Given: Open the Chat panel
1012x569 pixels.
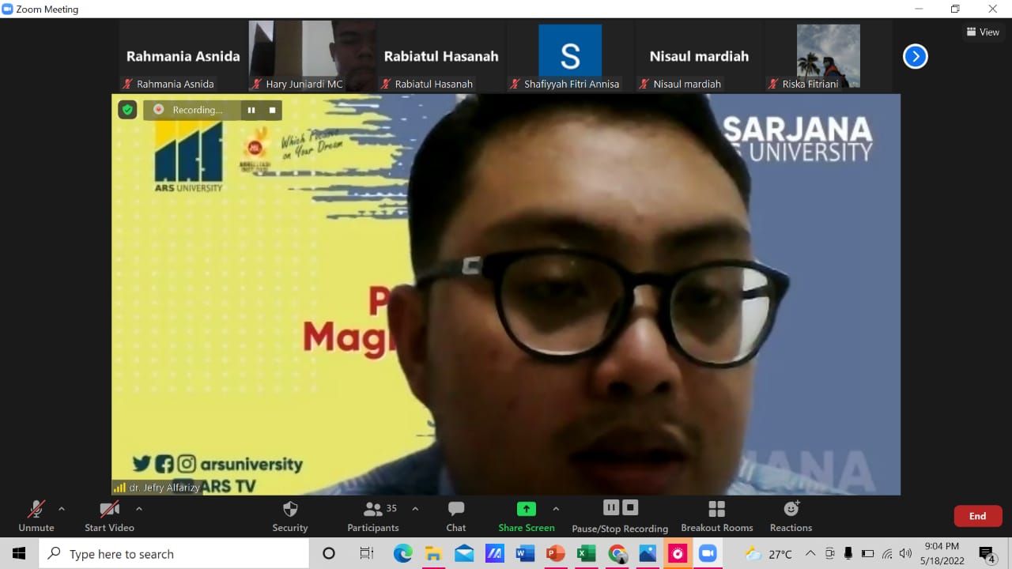Looking at the screenshot, I should (455, 515).
